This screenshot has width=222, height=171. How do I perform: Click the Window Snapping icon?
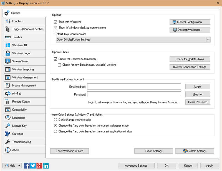8,69
